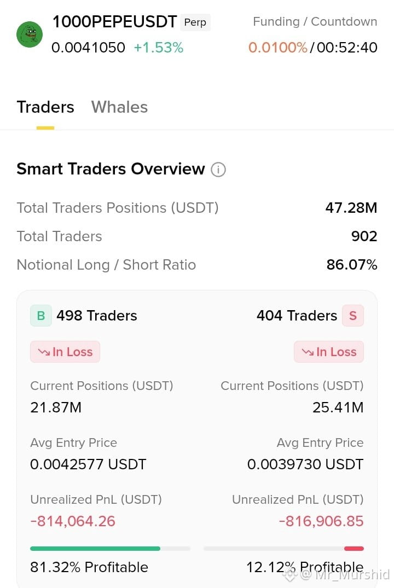Open the Smart Traders Overview info icon
The image size is (394, 588).
click(x=218, y=170)
